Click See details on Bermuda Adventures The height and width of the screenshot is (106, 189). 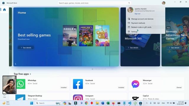tap(174, 48)
